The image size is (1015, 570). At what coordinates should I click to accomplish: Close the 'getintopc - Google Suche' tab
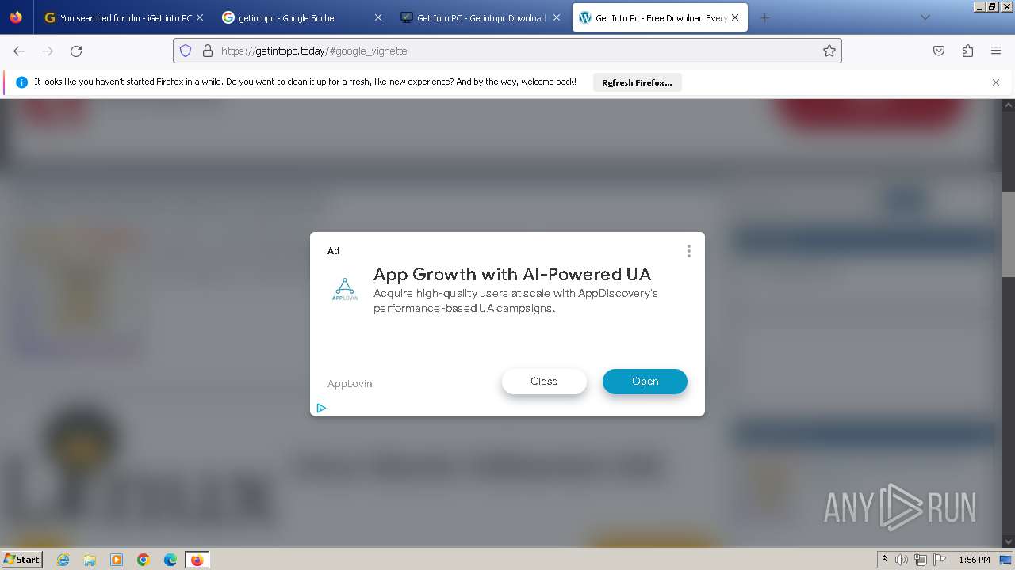tap(378, 17)
